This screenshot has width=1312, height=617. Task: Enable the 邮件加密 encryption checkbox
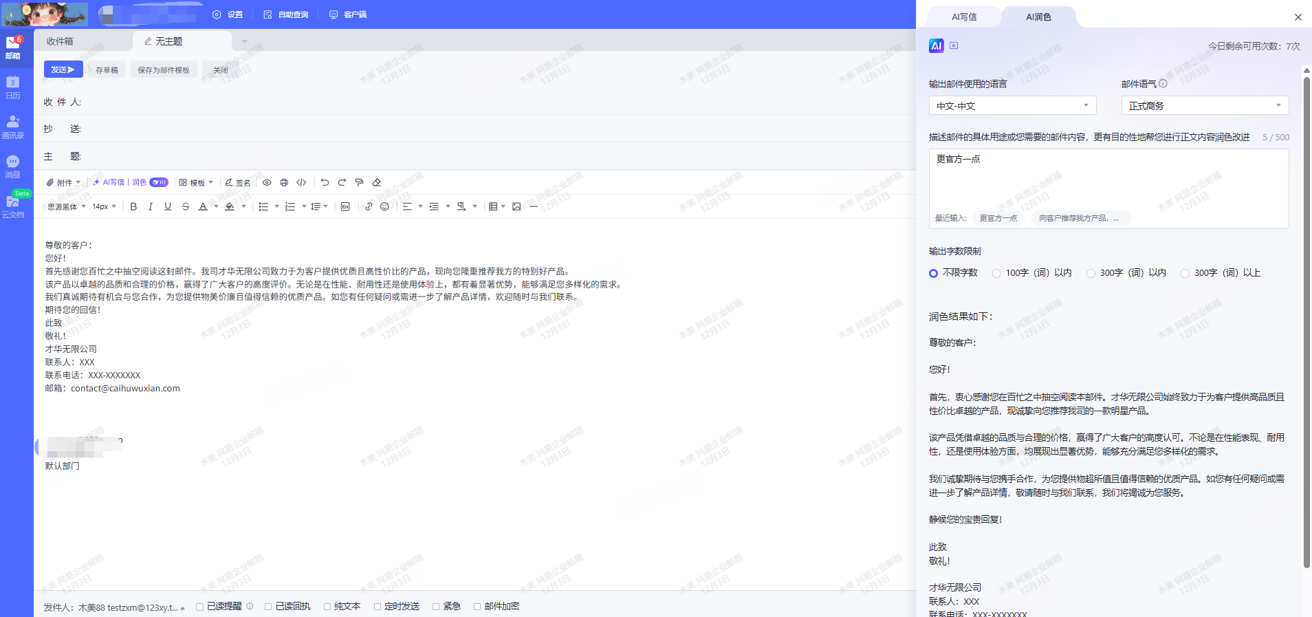(x=477, y=607)
